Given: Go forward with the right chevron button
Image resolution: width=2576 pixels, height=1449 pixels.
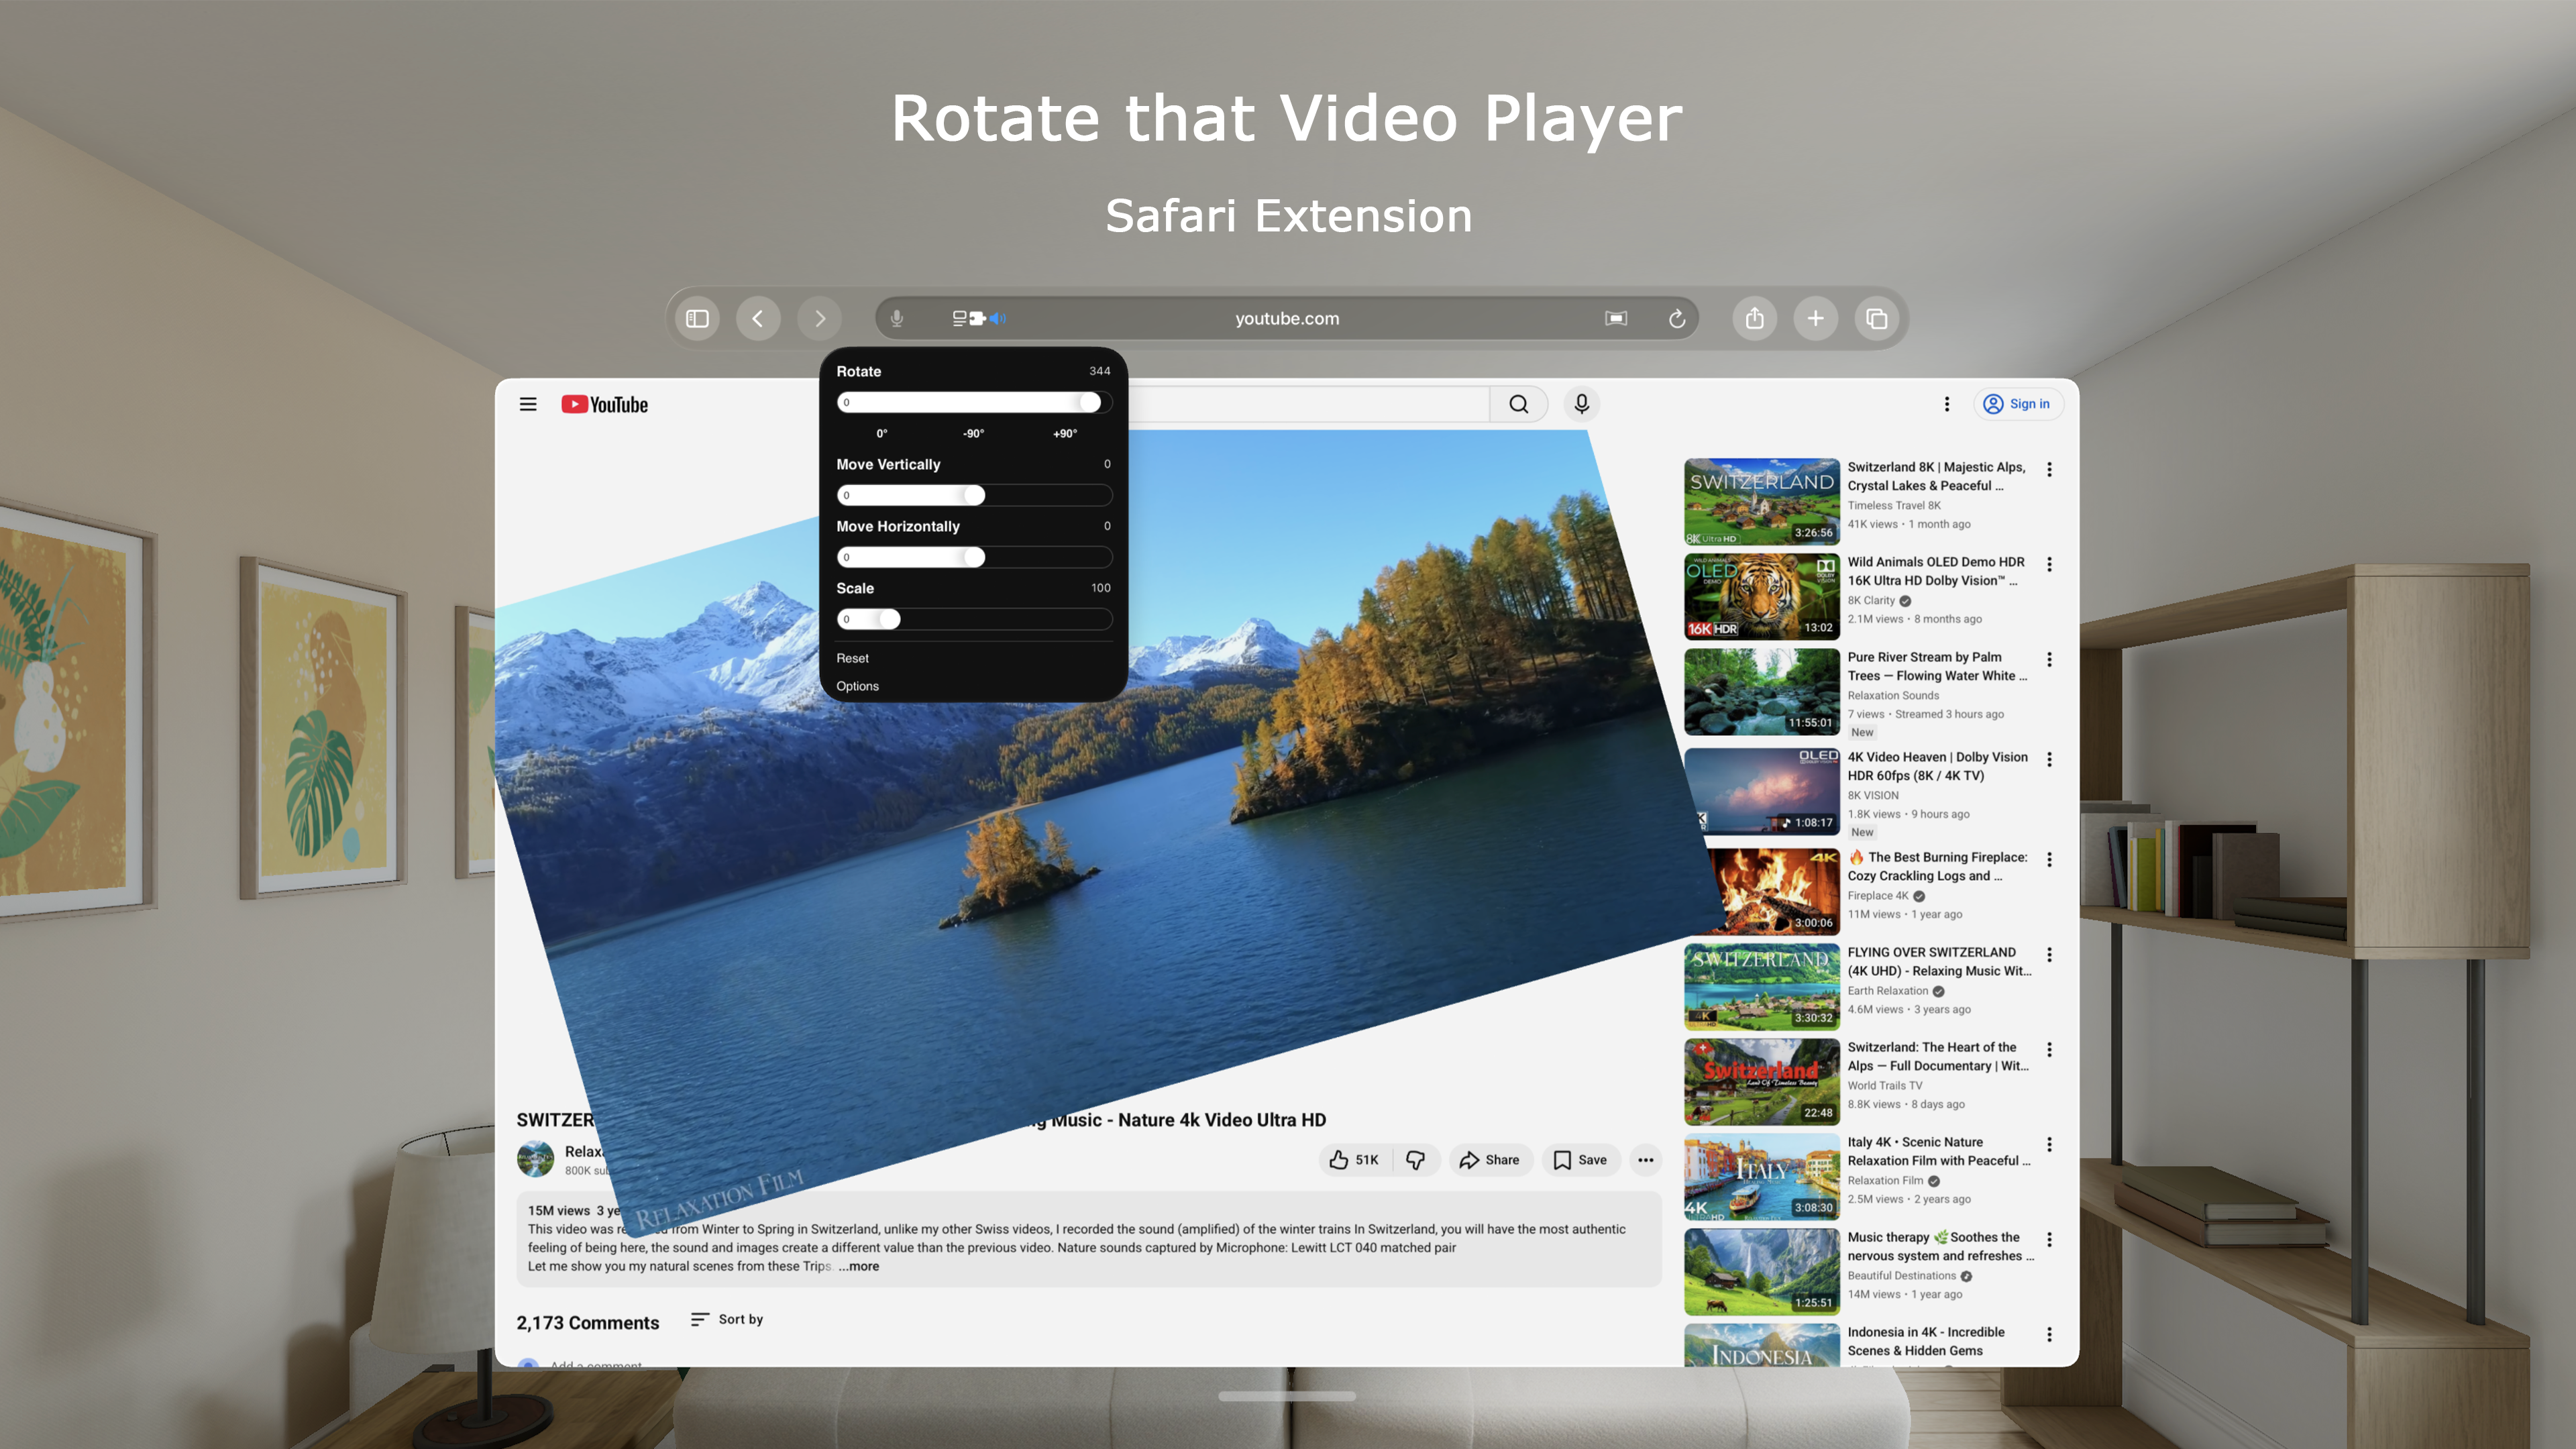Looking at the screenshot, I should (819, 318).
